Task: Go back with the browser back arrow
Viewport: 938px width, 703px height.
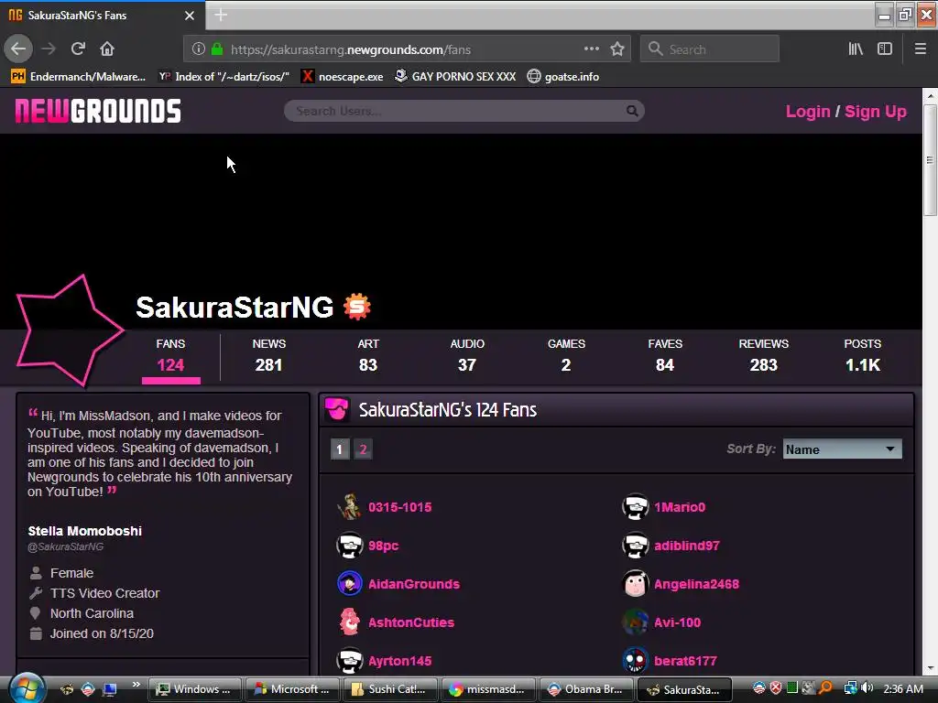Action: [x=18, y=49]
